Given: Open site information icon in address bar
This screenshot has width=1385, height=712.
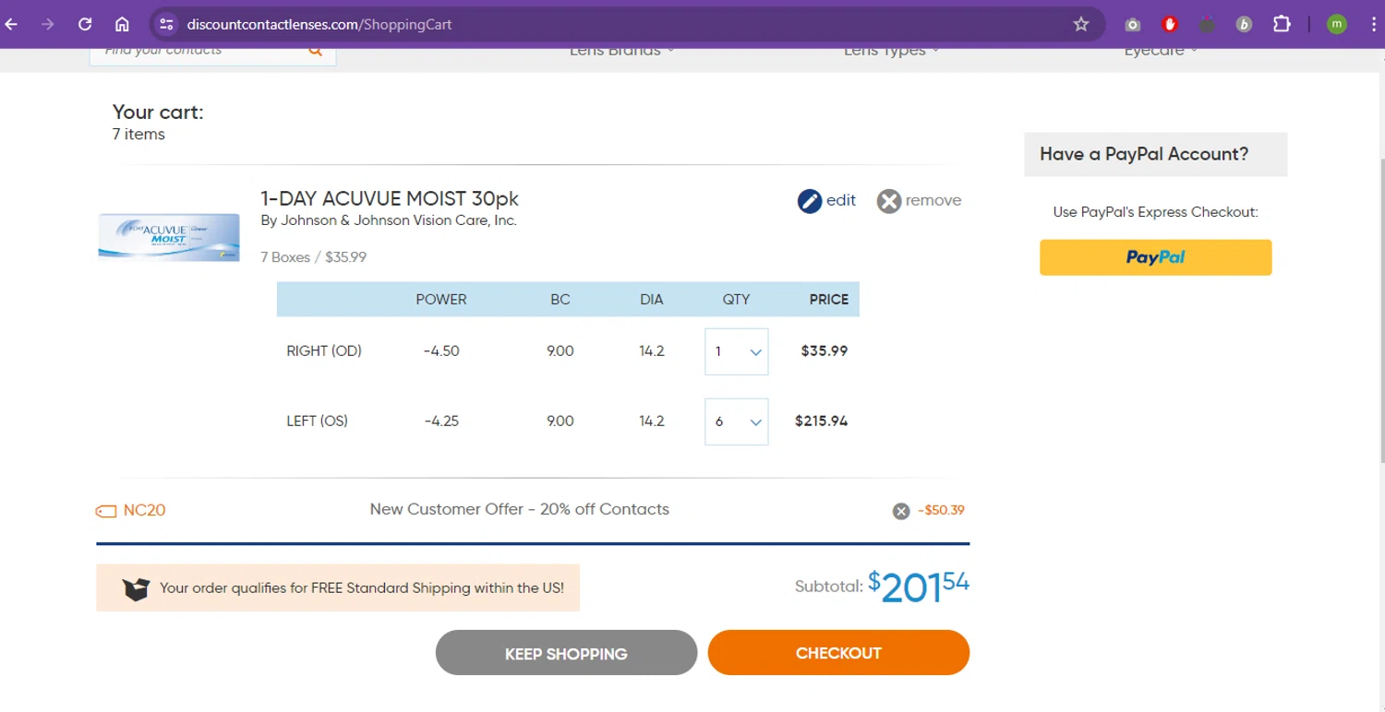Looking at the screenshot, I should pyautogui.click(x=166, y=24).
